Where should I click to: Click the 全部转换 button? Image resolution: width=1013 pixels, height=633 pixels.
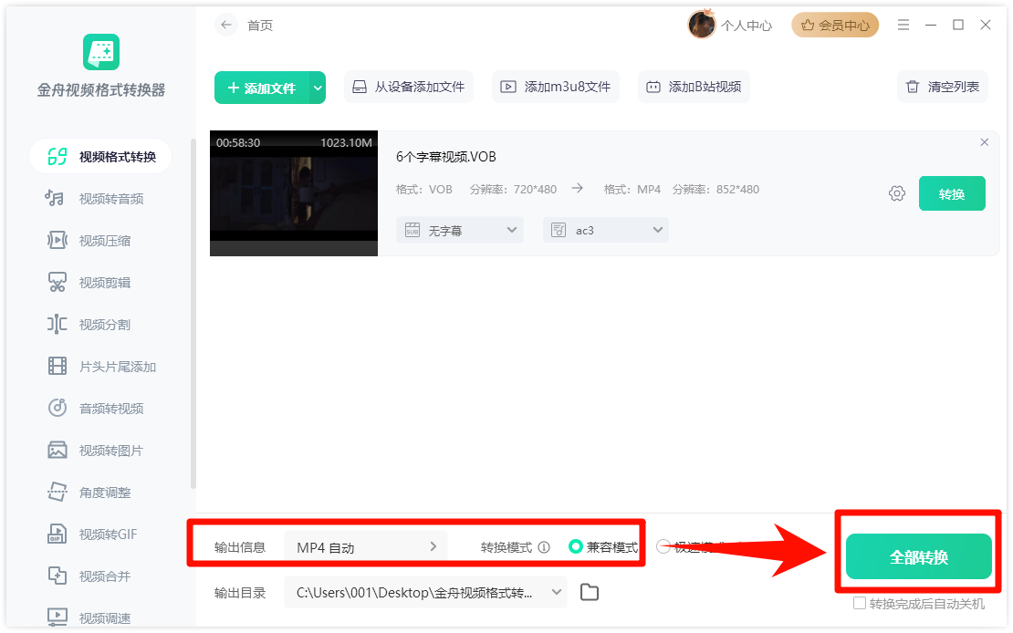point(919,556)
